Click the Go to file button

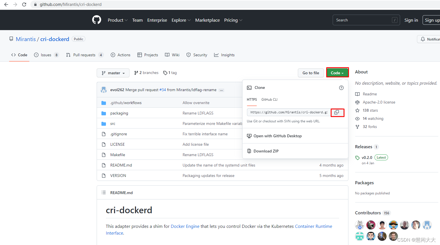click(311, 73)
